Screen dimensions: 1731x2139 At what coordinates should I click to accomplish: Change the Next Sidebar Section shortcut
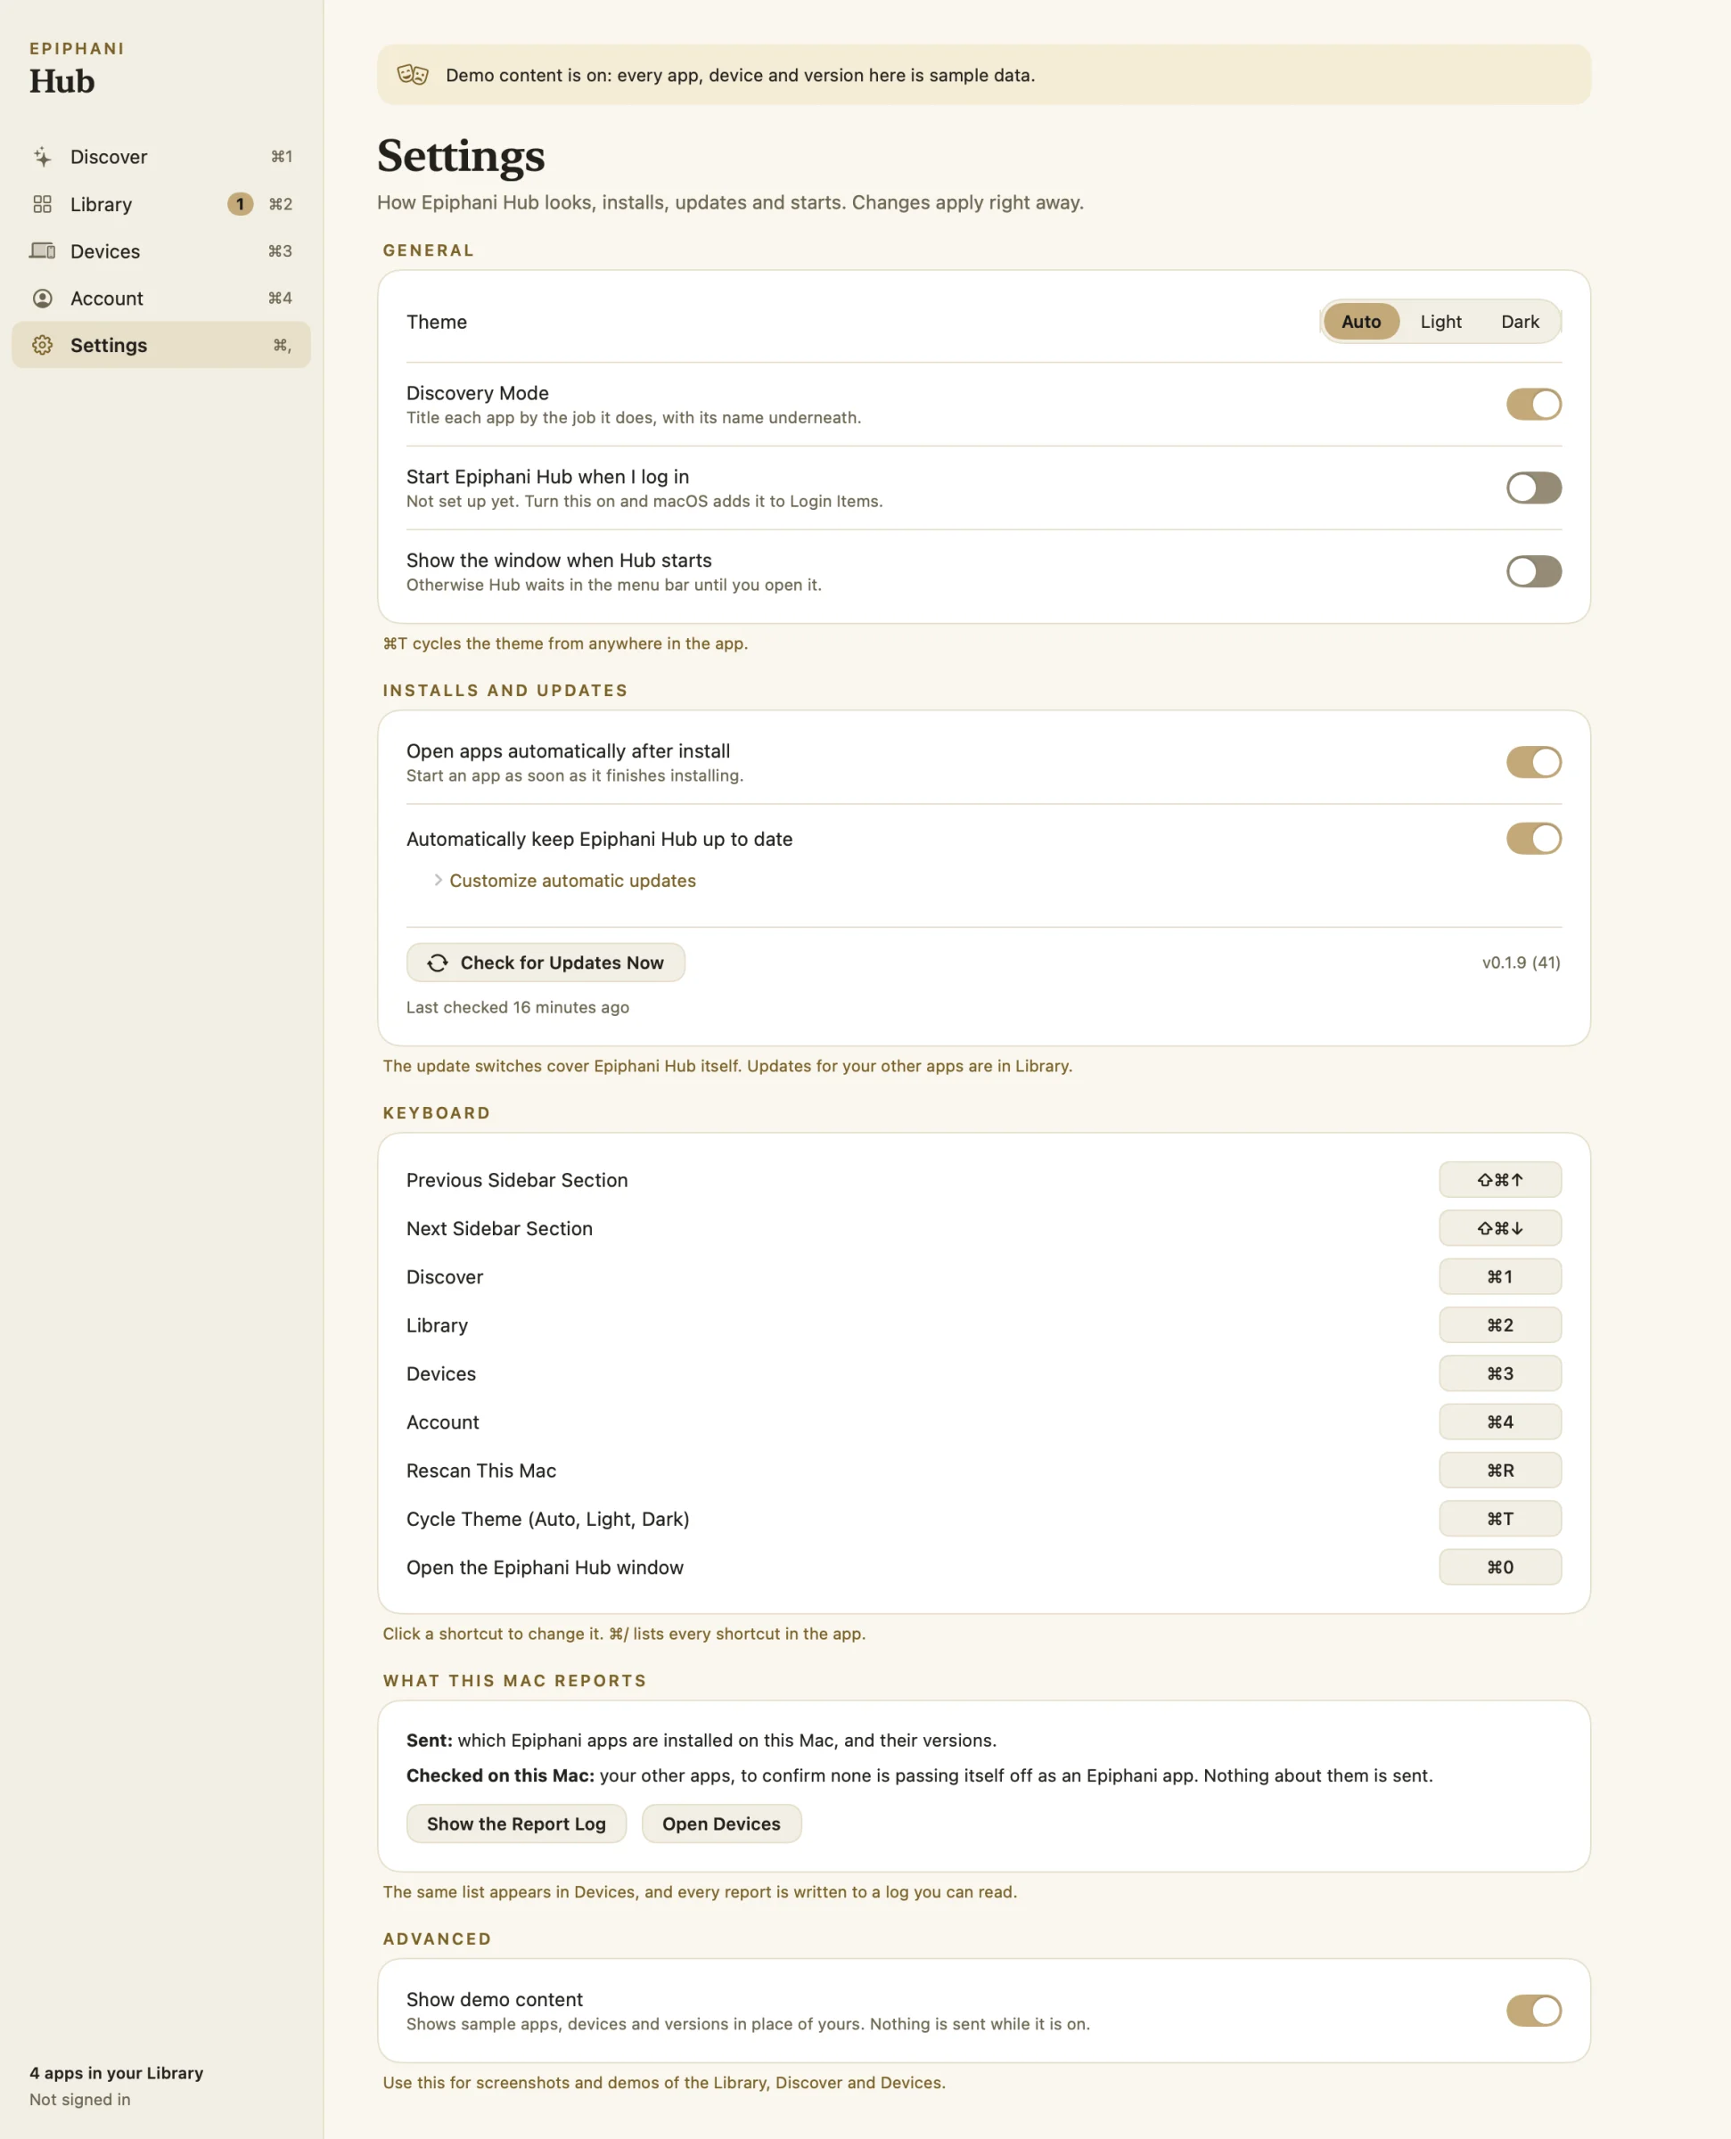point(1499,1229)
